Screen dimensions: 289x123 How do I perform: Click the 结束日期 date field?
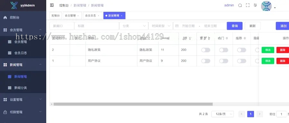[x=210, y=26]
